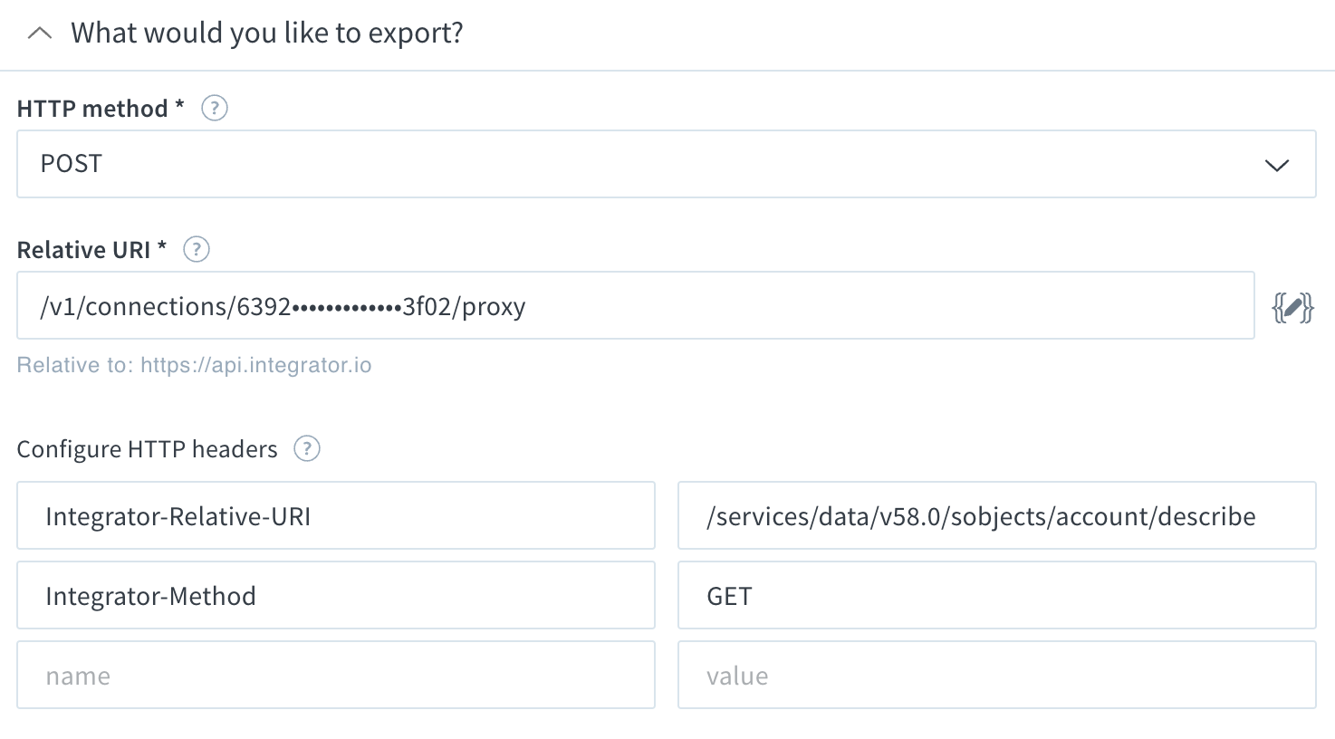
Task: Select the Integrator-Relative-URI header name field
Action: tap(335, 516)
